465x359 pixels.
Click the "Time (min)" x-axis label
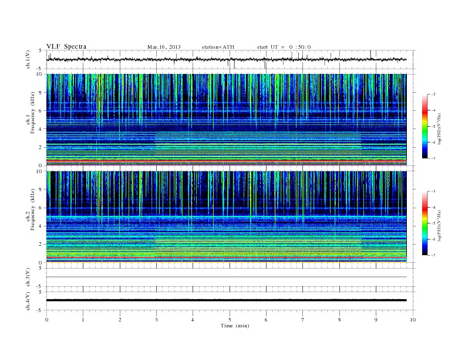[235, 326]
